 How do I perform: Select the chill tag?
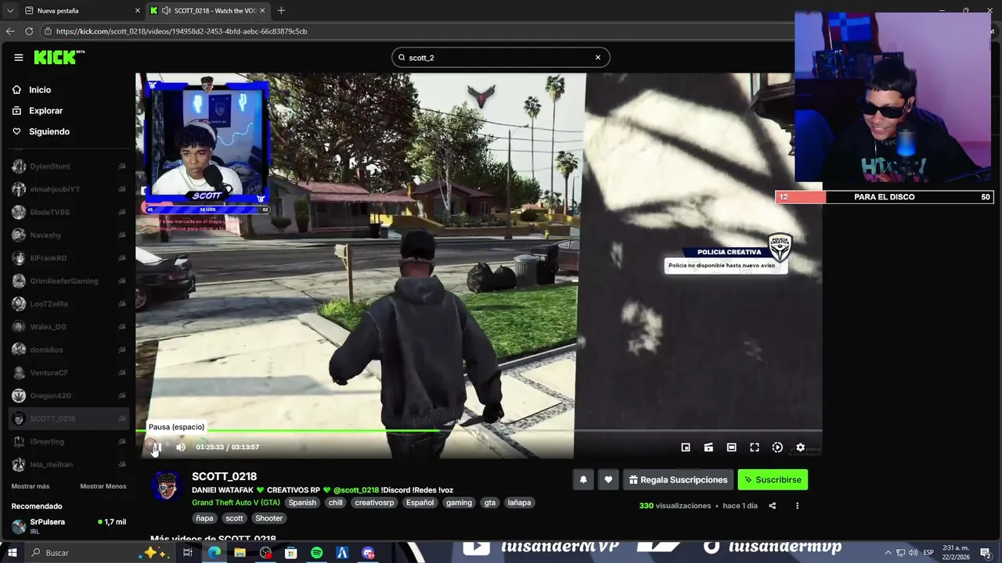336,503
